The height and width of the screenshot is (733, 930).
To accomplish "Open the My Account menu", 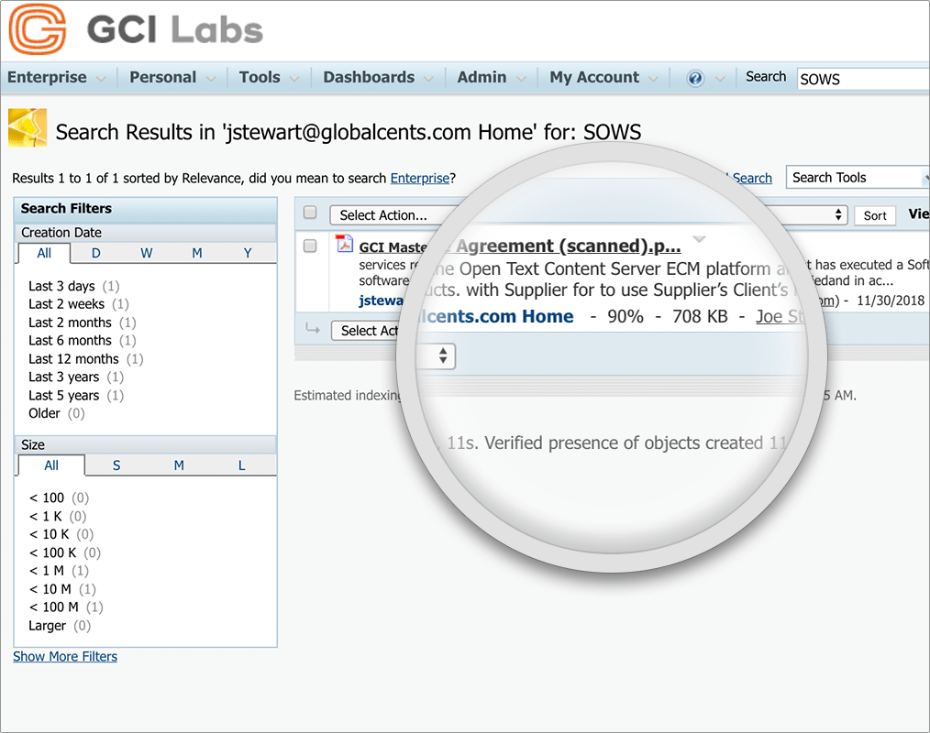I will (x=603, y=78).
